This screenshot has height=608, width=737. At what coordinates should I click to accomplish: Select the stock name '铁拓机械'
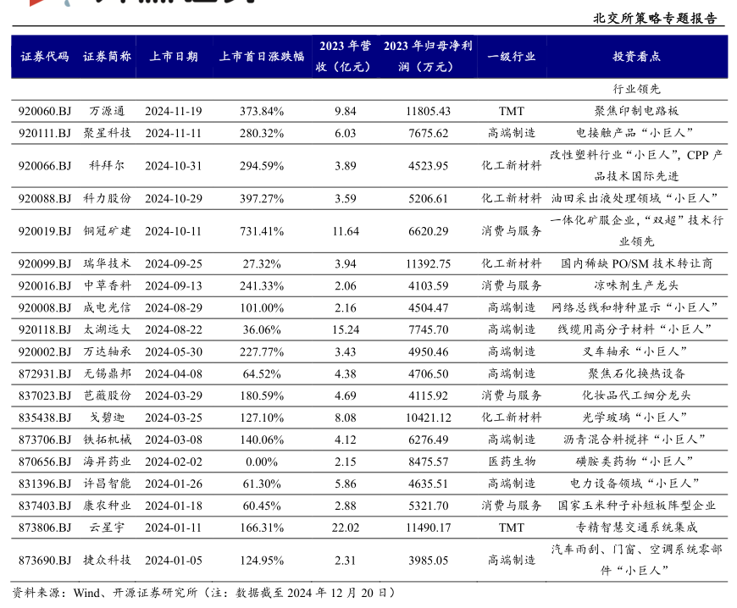click(108, 439)
